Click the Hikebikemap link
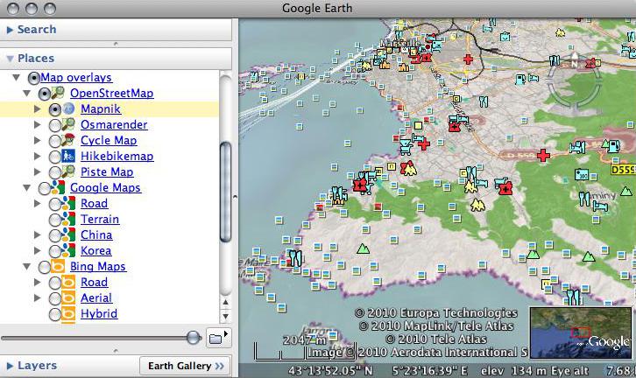Viewport: 636px width, 378px height. click(x=117, y=157)
